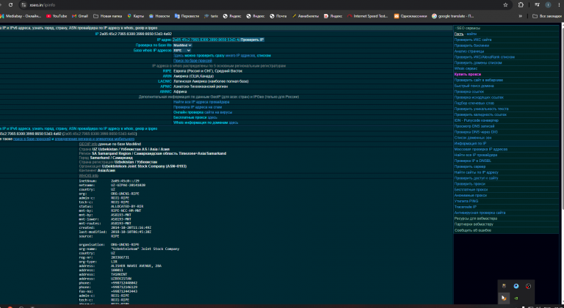Viewport: 564px width, 308px height.
Task: Open the Все закладки folder
Action: (x=546, y=16)
